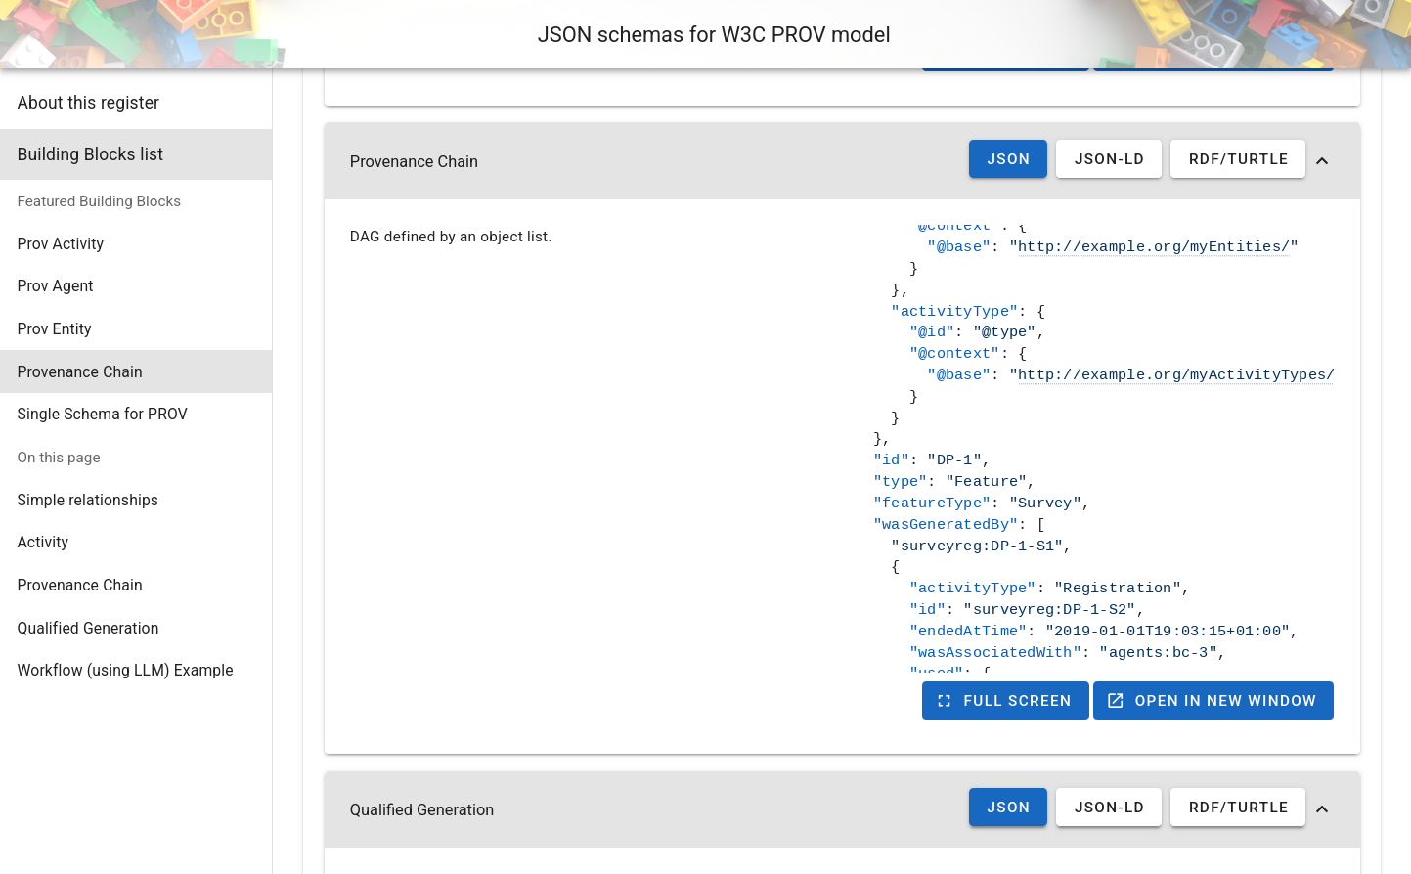The width and height of the screenshot is (1411, 874).
Task: Collapse the Qualified Generation panel chevron
Action: [1322, 809]
